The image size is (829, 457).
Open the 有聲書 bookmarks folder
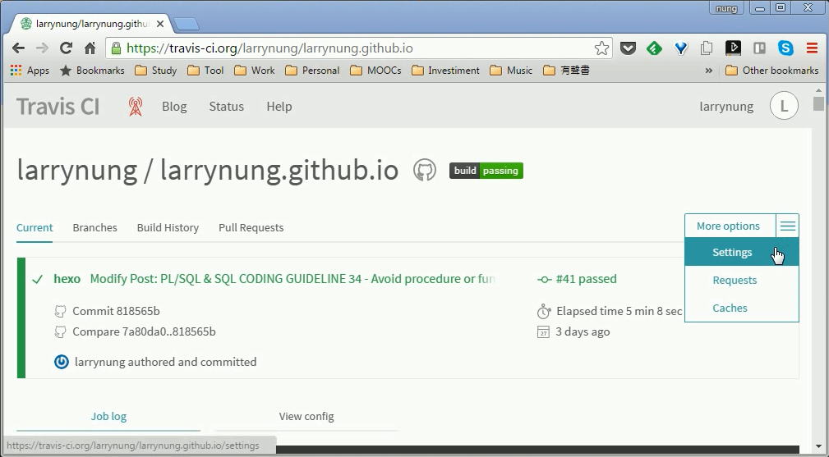coord(566,71)
